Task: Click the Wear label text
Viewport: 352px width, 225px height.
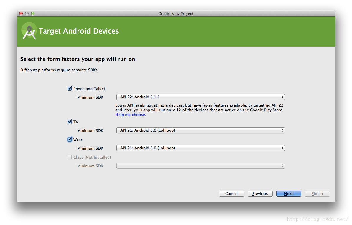Action: click(x=78, y=140)
